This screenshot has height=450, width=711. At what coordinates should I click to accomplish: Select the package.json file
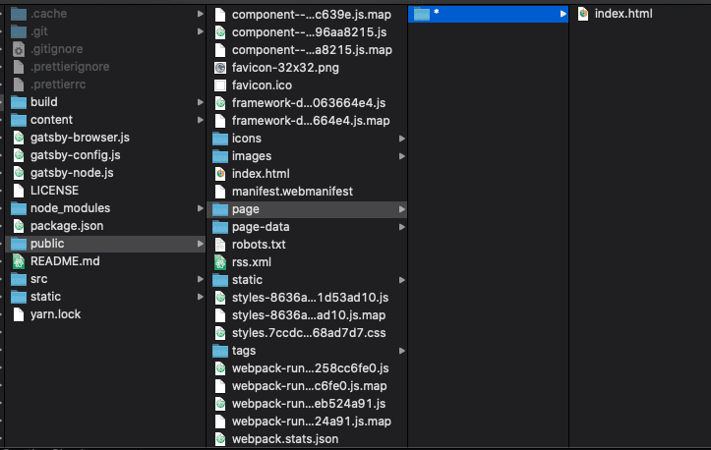tap(66, 226)
